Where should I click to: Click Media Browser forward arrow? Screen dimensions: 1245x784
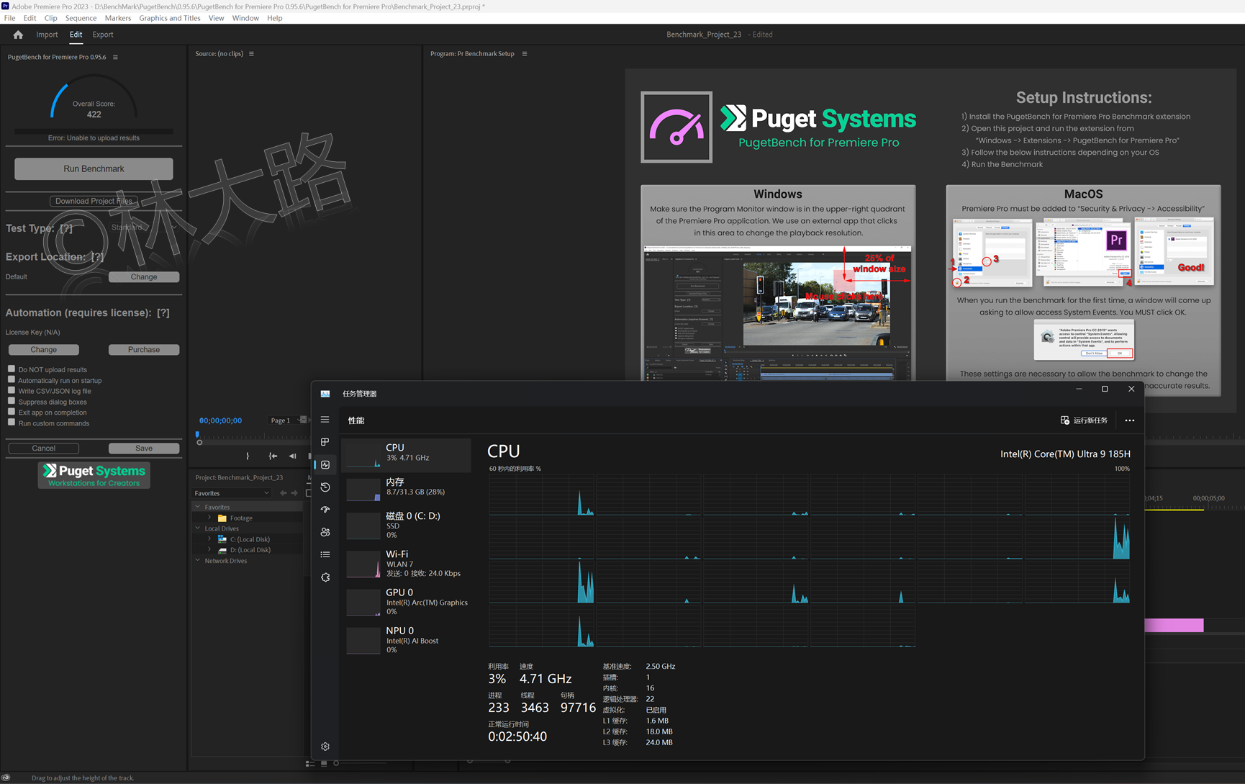point(294,493)
